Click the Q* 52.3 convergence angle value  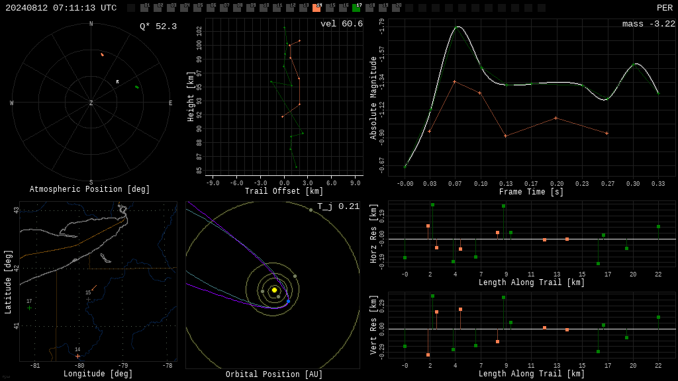(x=158, y=26)
